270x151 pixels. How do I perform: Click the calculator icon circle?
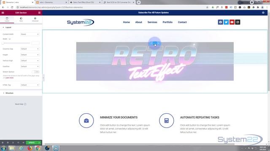[166, 120]
